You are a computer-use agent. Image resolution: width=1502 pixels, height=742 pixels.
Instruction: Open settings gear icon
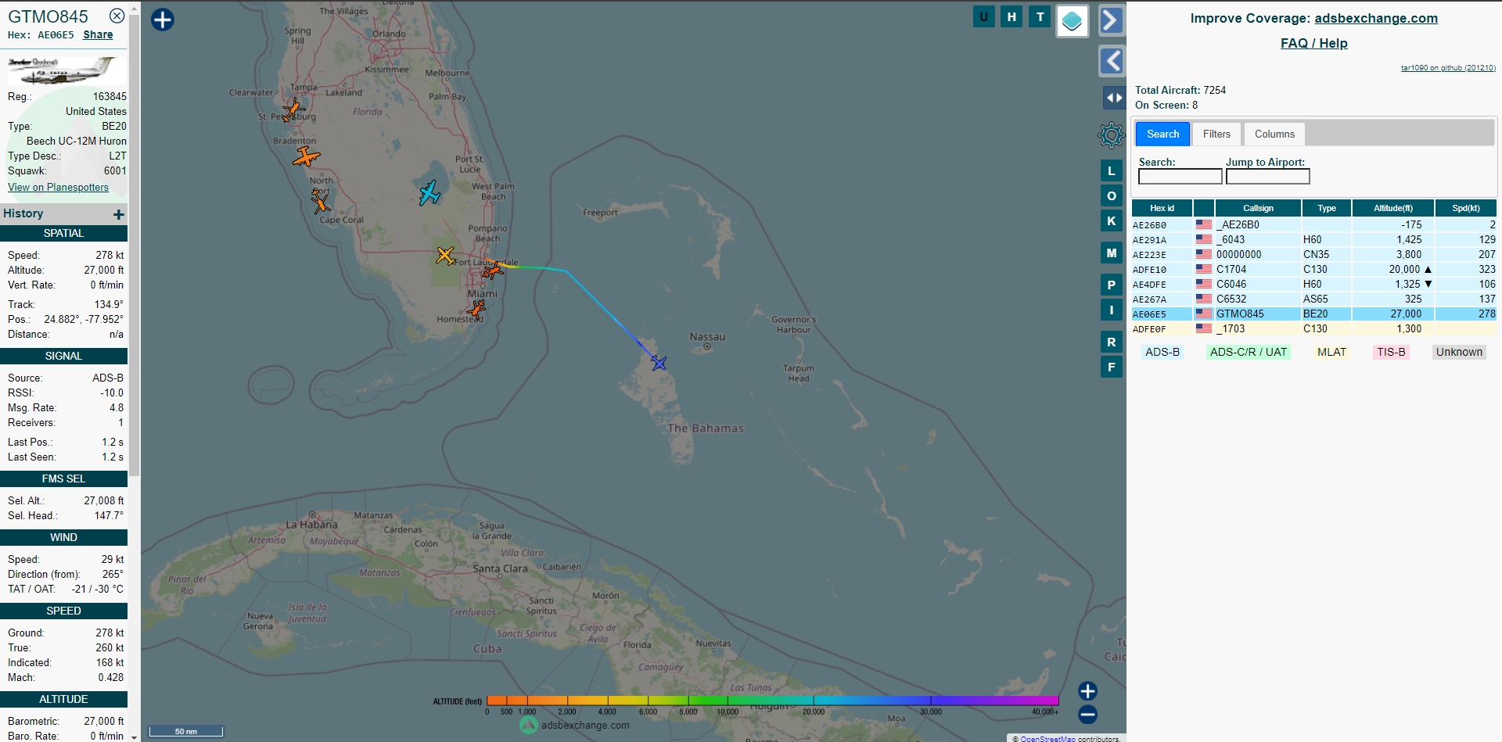pyautogui.click(x=1111, y=135)
